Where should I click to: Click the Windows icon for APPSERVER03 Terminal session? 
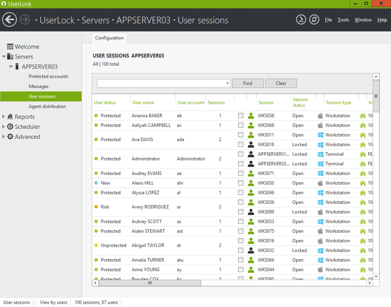tap(321, 164)
